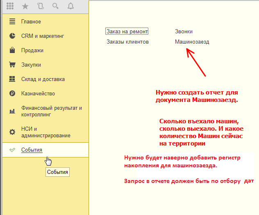Click the bar chart icon for Финансовый результат
This screenshot has height=215, width=259.
[x=12, y=111]
